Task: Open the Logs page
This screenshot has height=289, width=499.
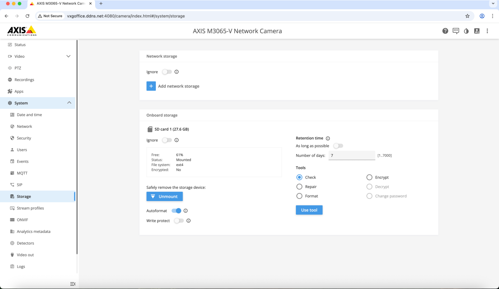Action: [38, 266]
